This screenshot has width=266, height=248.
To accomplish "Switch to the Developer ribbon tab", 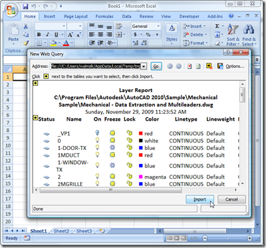I will 190,17.
